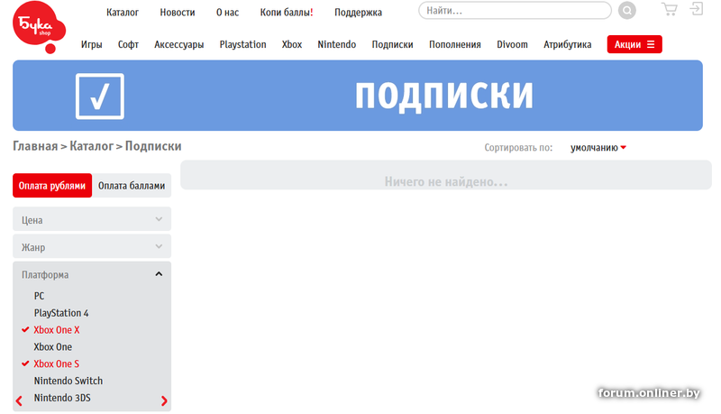Open the Подписки category in nav

[392, 44]
